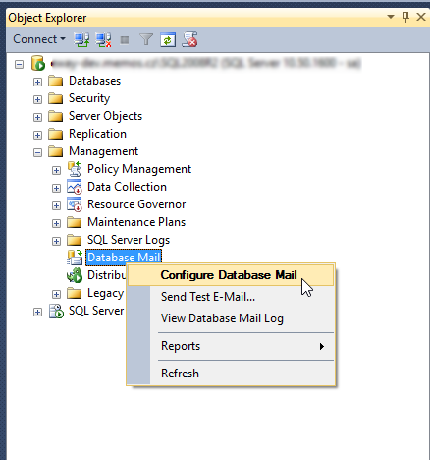This screenshot has width=430, height=460.
Task: Open the Object Explorer window position dropdown
Action: coord(391,17)
